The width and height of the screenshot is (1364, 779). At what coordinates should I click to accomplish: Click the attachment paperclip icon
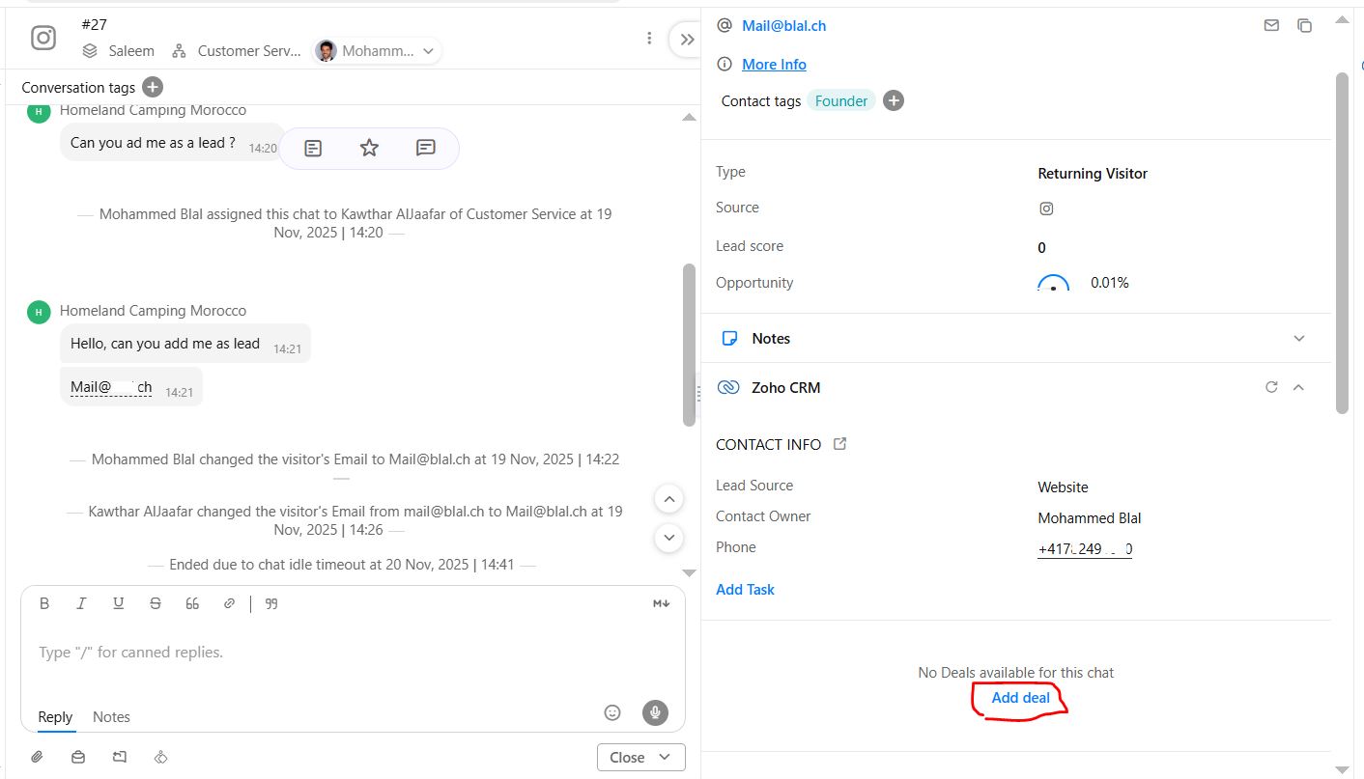[37, 757]
